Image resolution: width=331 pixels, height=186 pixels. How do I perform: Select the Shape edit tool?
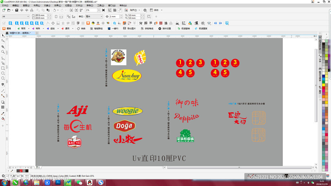tap(3, 41)
